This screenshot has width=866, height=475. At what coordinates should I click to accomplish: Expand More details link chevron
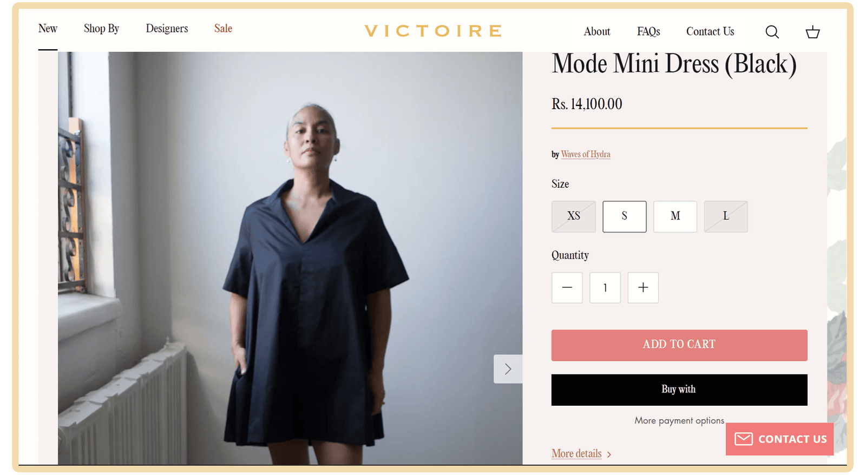[x=609, y=454]
